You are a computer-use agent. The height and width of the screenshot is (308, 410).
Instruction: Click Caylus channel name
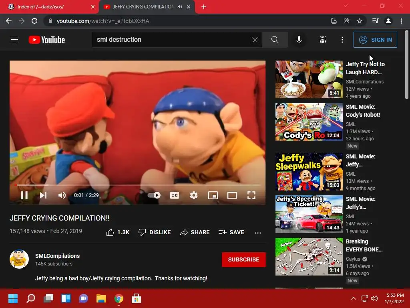[353, 259]
